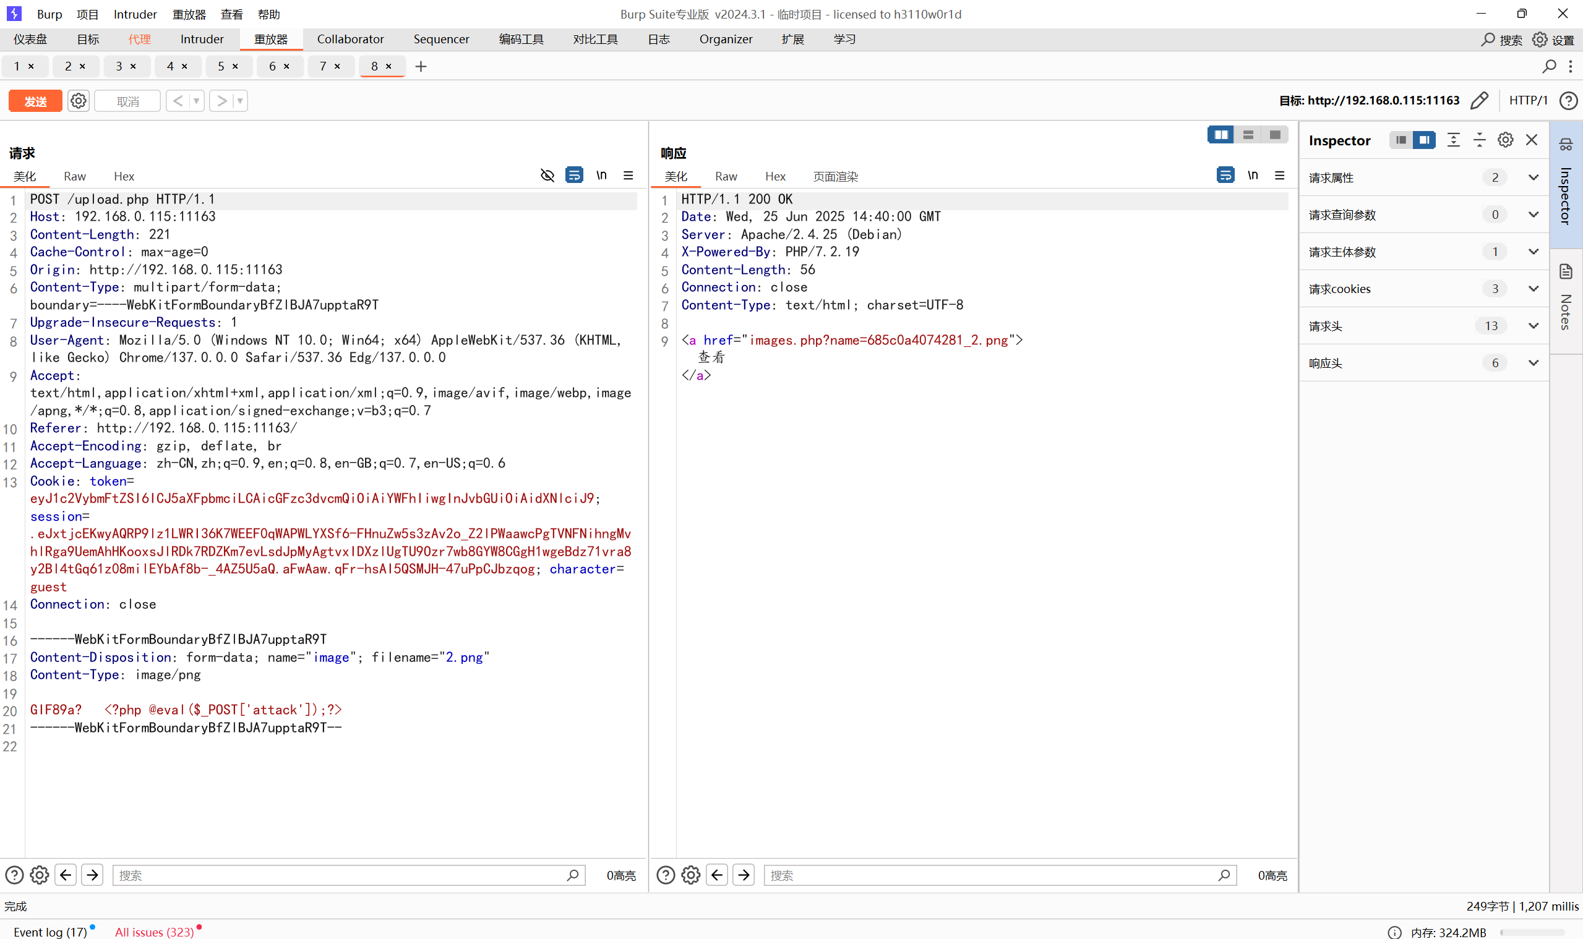Open next history dropdown arrow

coord(240,101)
